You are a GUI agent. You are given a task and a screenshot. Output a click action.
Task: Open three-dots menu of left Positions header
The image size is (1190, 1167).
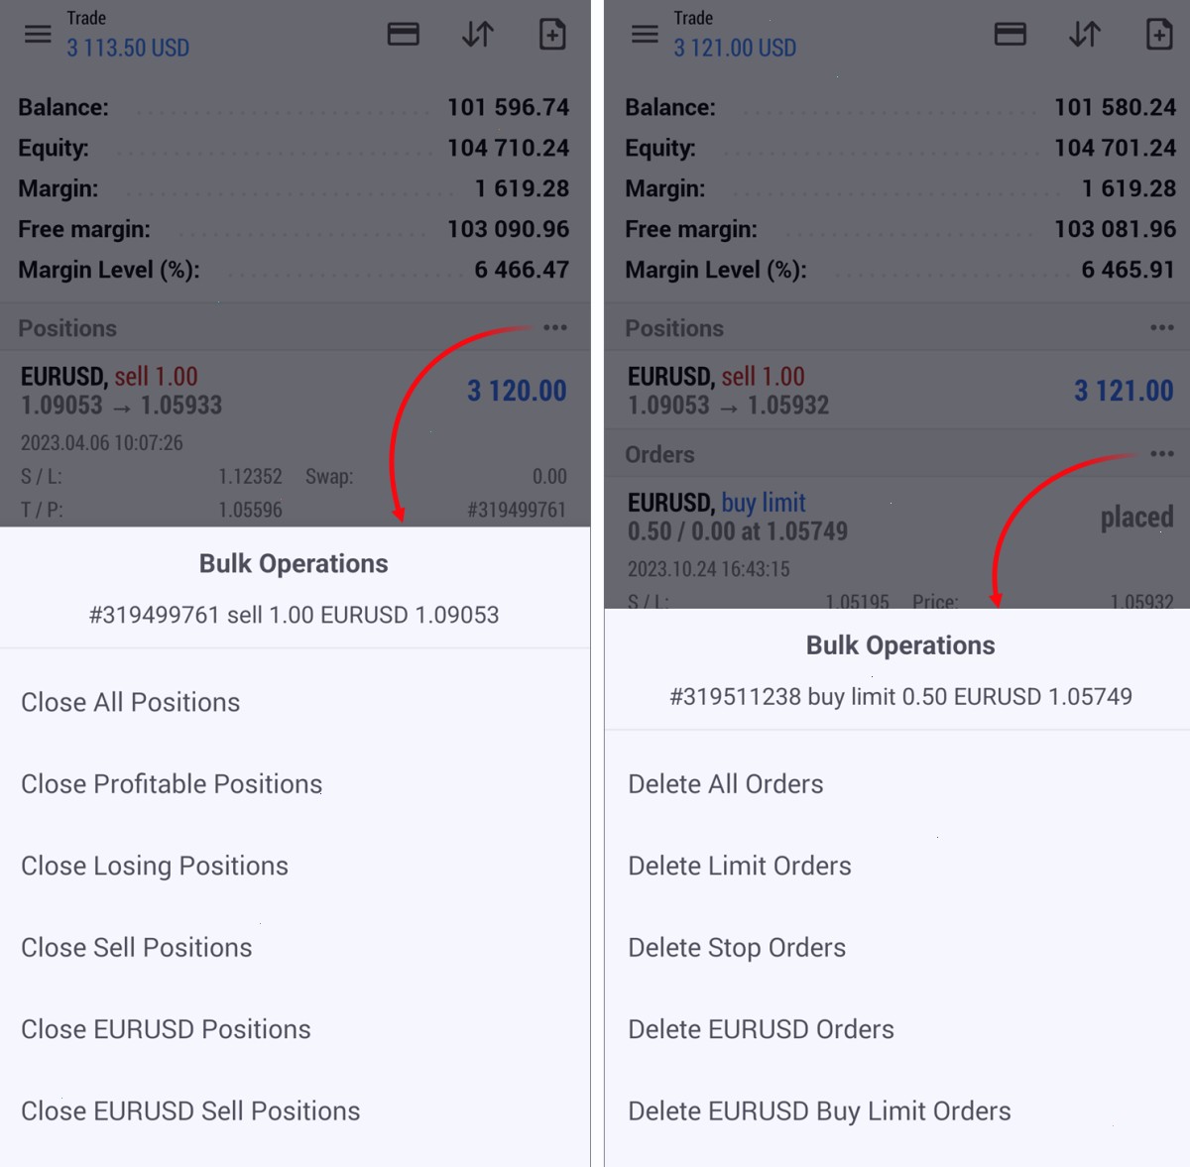coord(555,327)
